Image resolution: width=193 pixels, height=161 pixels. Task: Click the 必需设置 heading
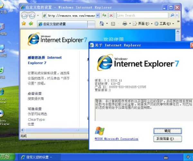[35, 93]
